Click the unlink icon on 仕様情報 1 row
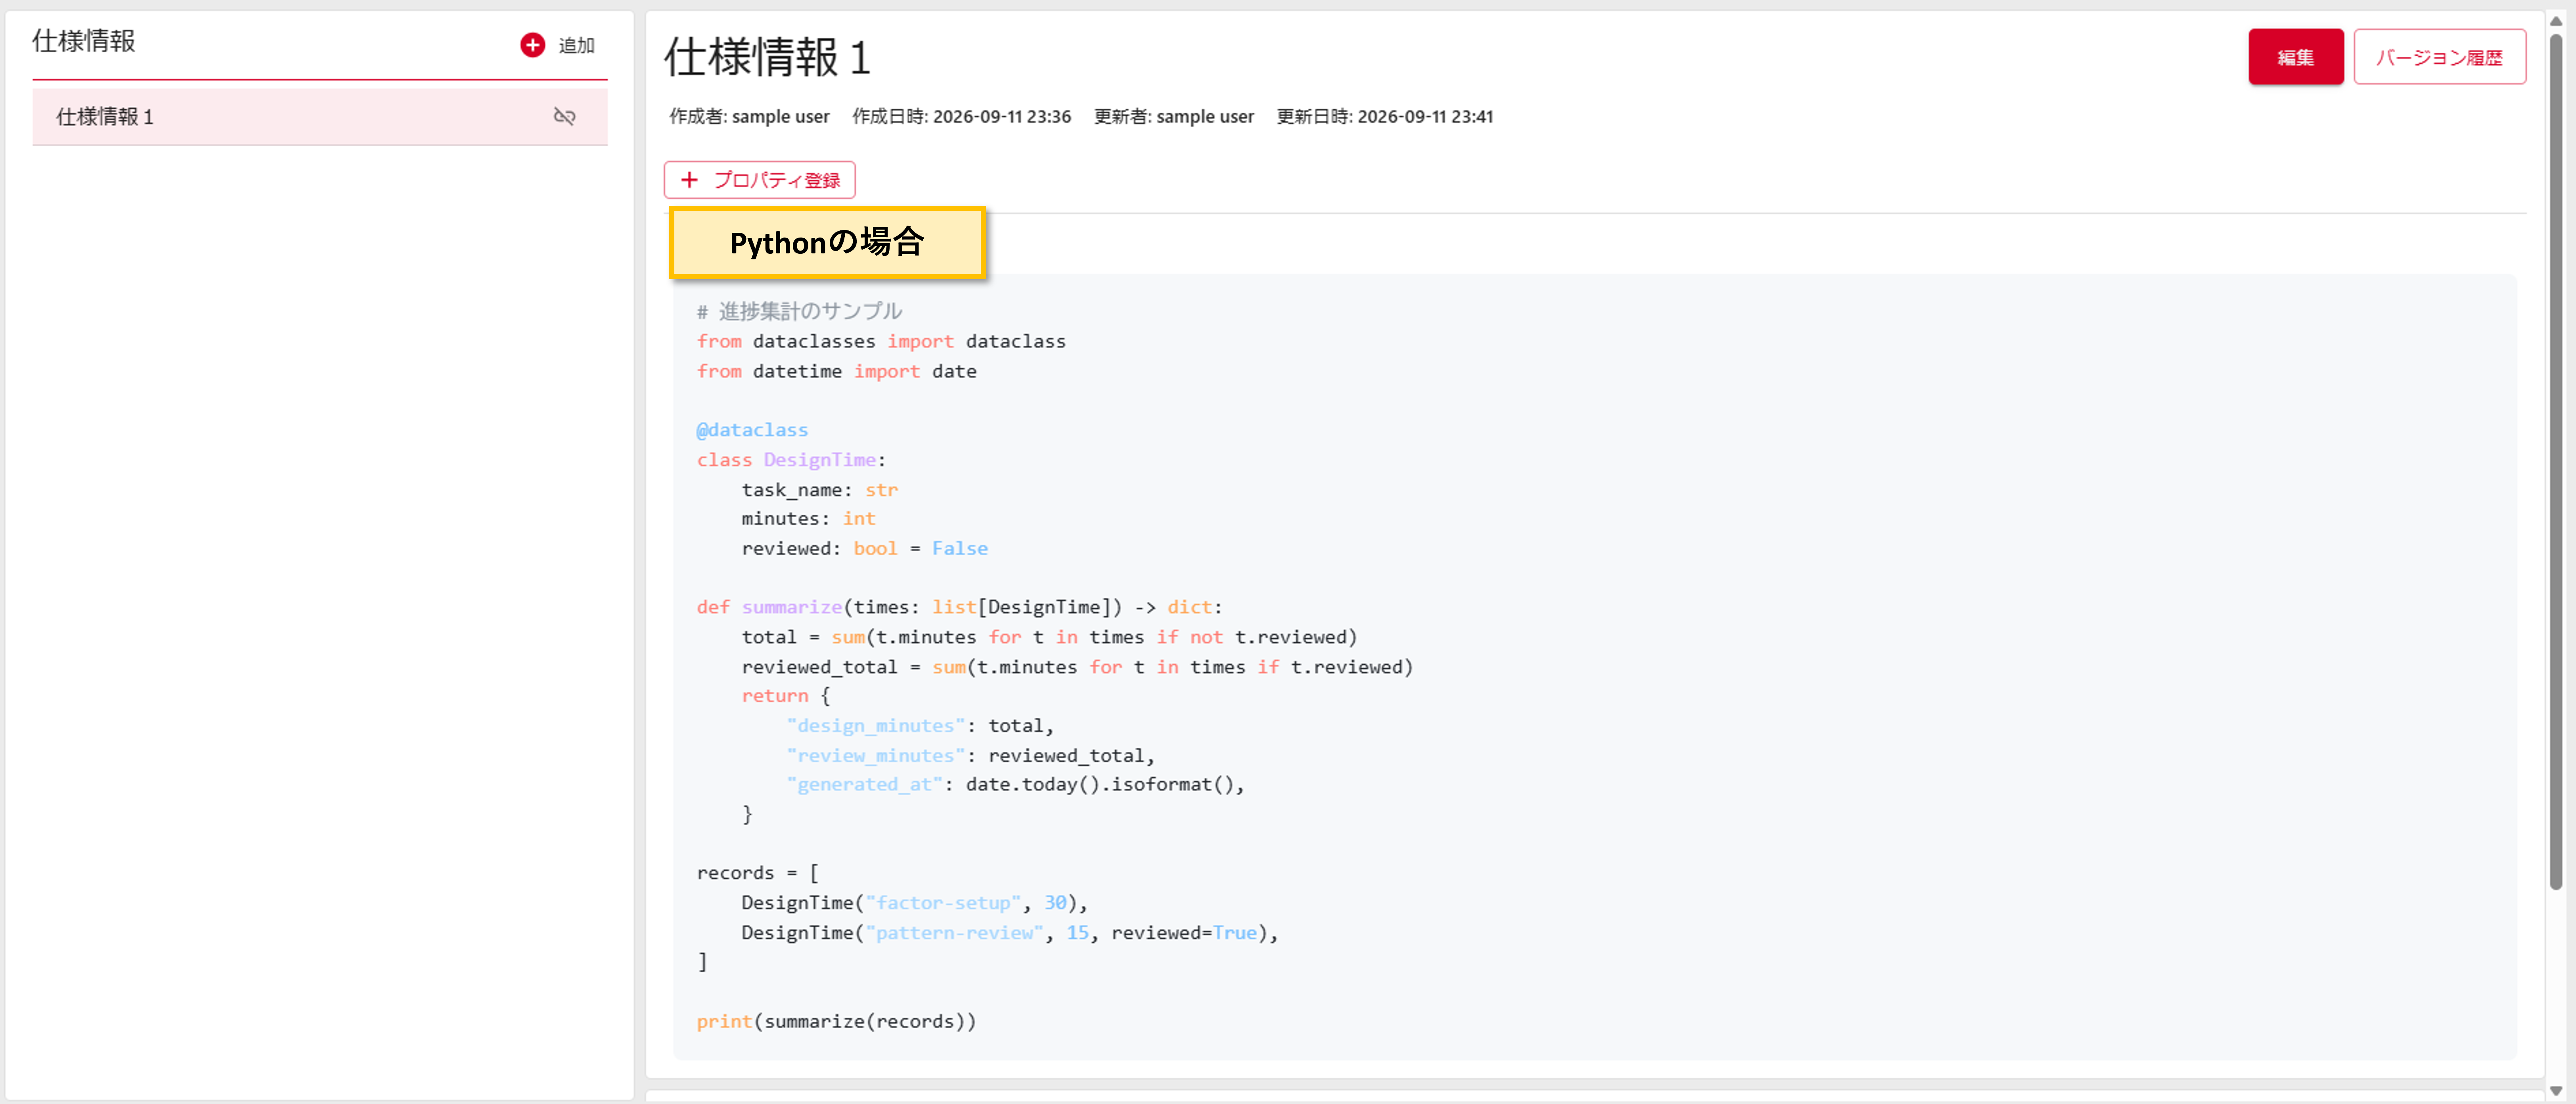 (564, 117)
